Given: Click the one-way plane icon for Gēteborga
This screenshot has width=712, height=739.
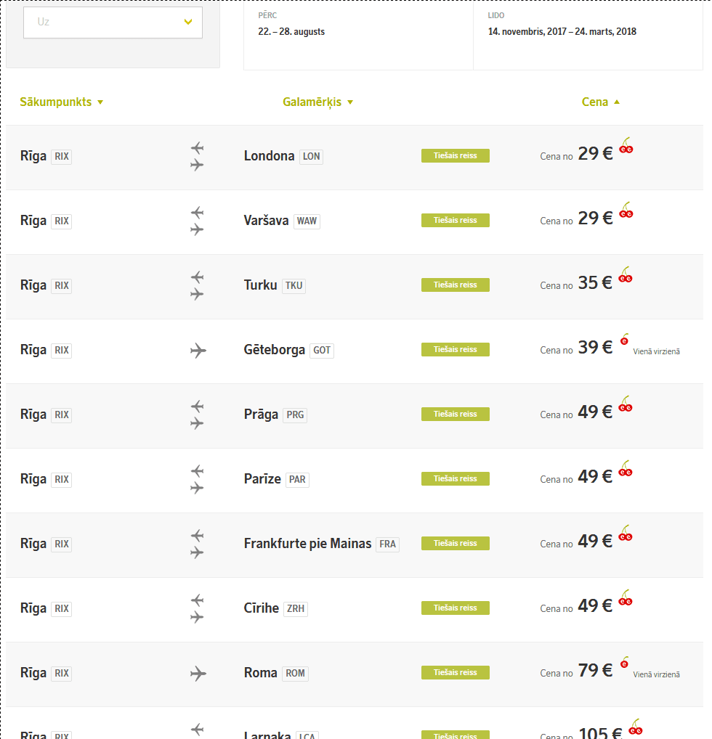Looking at the screenshot, I should pos(198,351).
